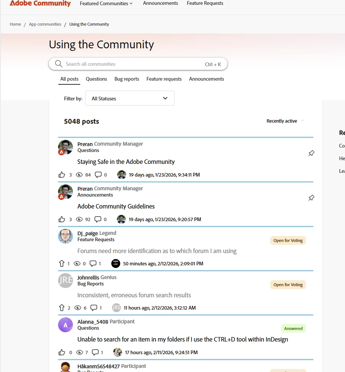This screenshot has width=345, height=372.
Task: Click Open for Voting badge on DJ_paige post
Action: click(x=288, y=240)
